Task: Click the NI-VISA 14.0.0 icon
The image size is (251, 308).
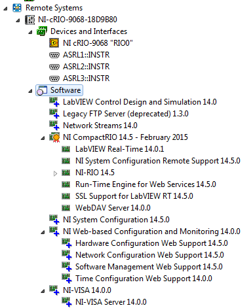Action: pyautogui.click(x=54, y=290)
